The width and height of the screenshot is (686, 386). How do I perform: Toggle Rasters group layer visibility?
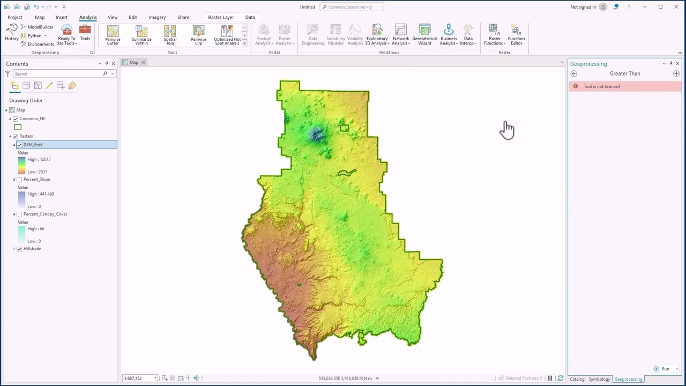(15, 136)
